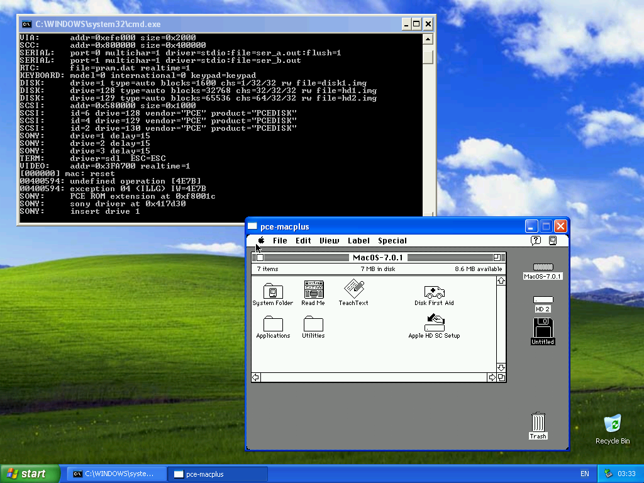Click the Windows Start button

[x=30, y=474]
